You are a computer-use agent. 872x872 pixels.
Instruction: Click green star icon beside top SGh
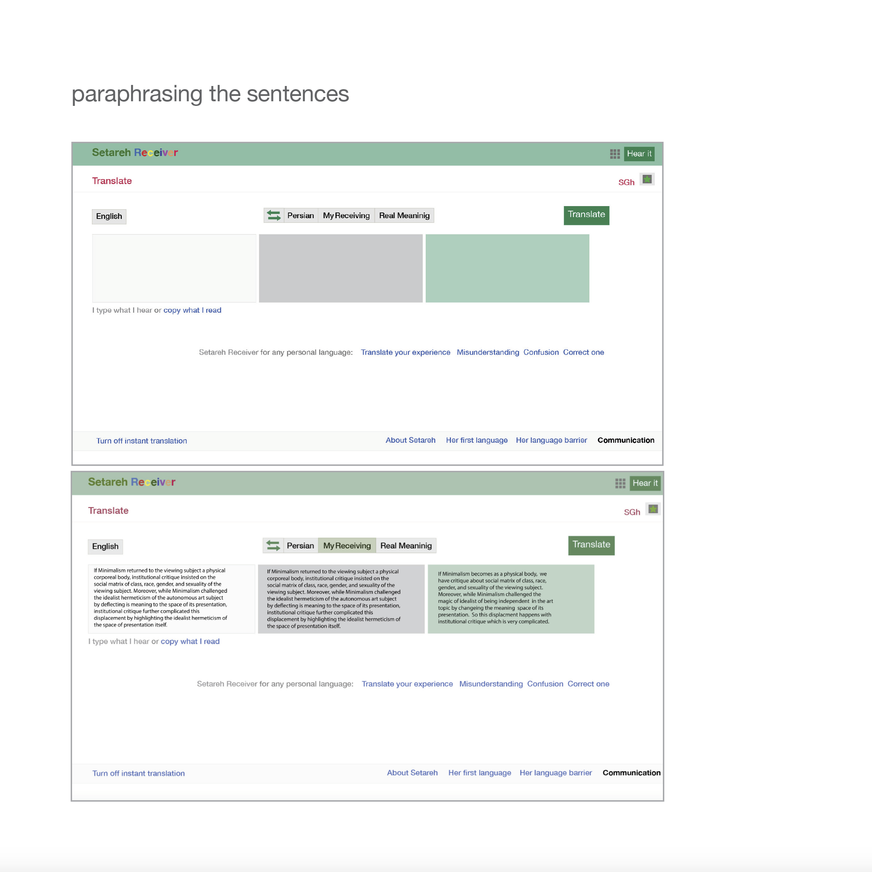(x=647, y=179)
